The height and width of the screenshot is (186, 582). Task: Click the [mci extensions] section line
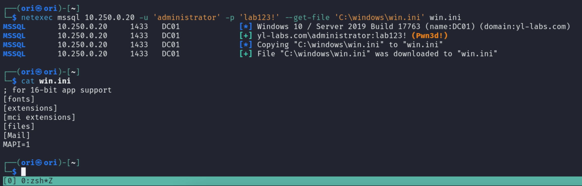39,117
